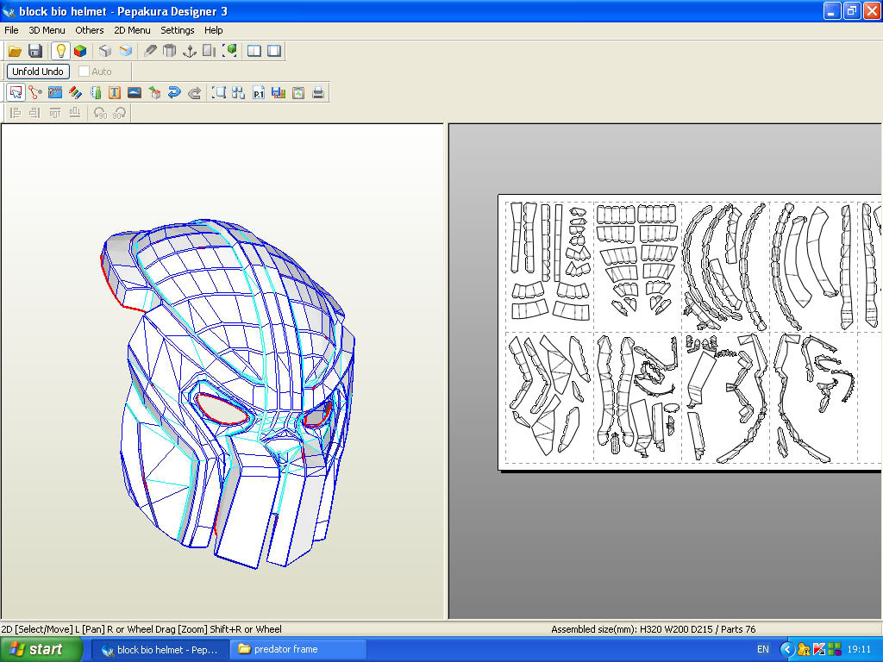Toggle the light bulb lighting icon
Screen dimensions: 883x662
coord(60,51)
